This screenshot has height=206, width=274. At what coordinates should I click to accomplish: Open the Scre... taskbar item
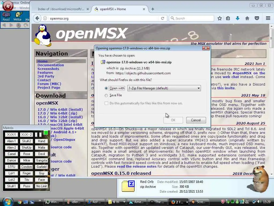click(199, 202)
